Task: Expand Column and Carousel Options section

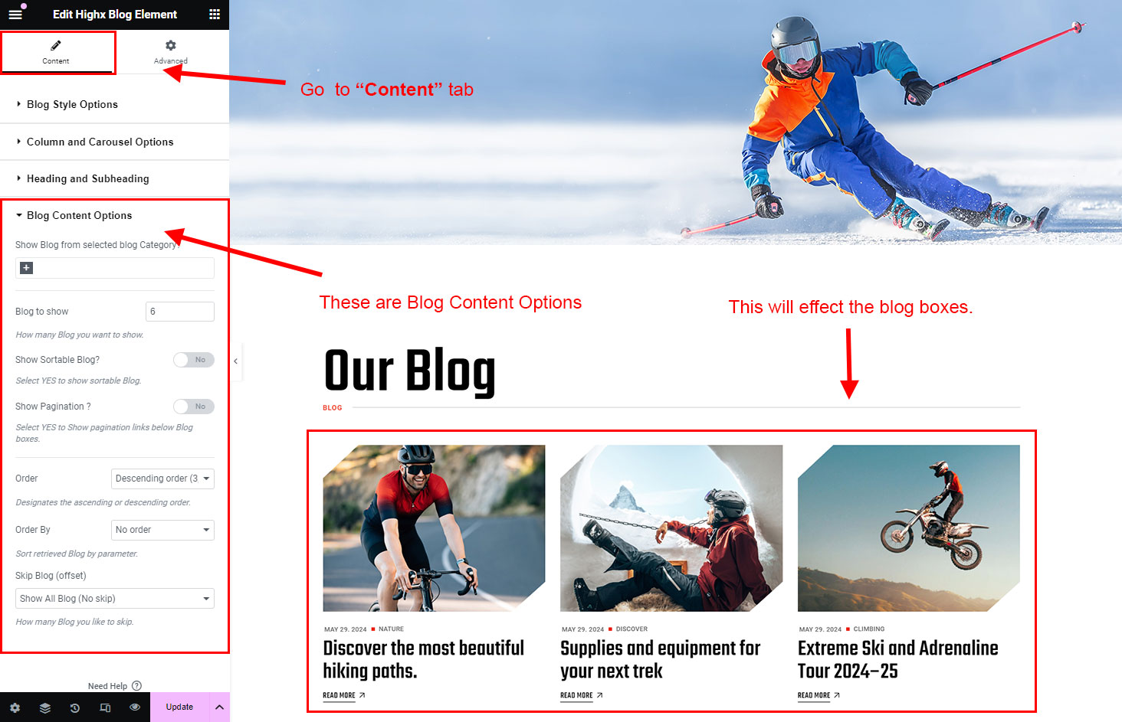Action: click(115, 142)
